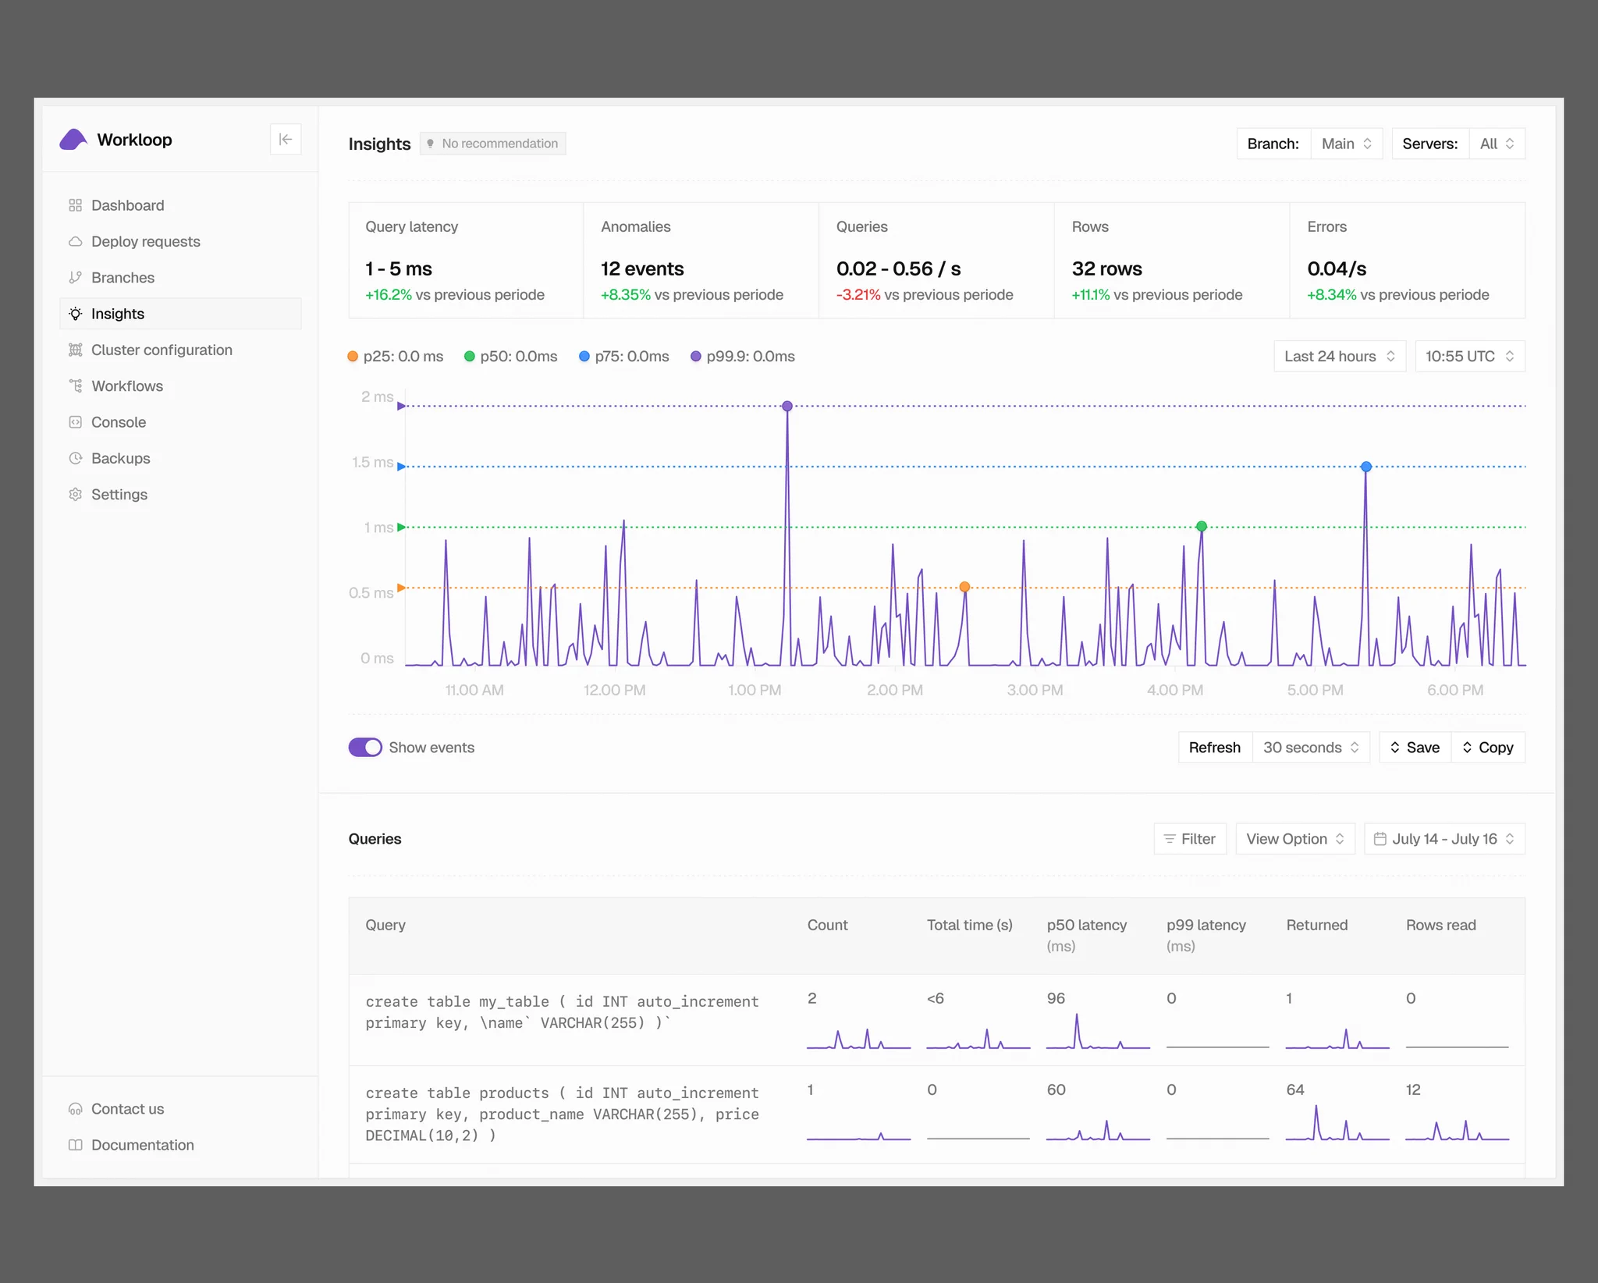Viewport: 1598px width, 1283px height.
Task: Click the purple 2 ms peak marker
Action: pyautogui.click(x=787, y=406)
